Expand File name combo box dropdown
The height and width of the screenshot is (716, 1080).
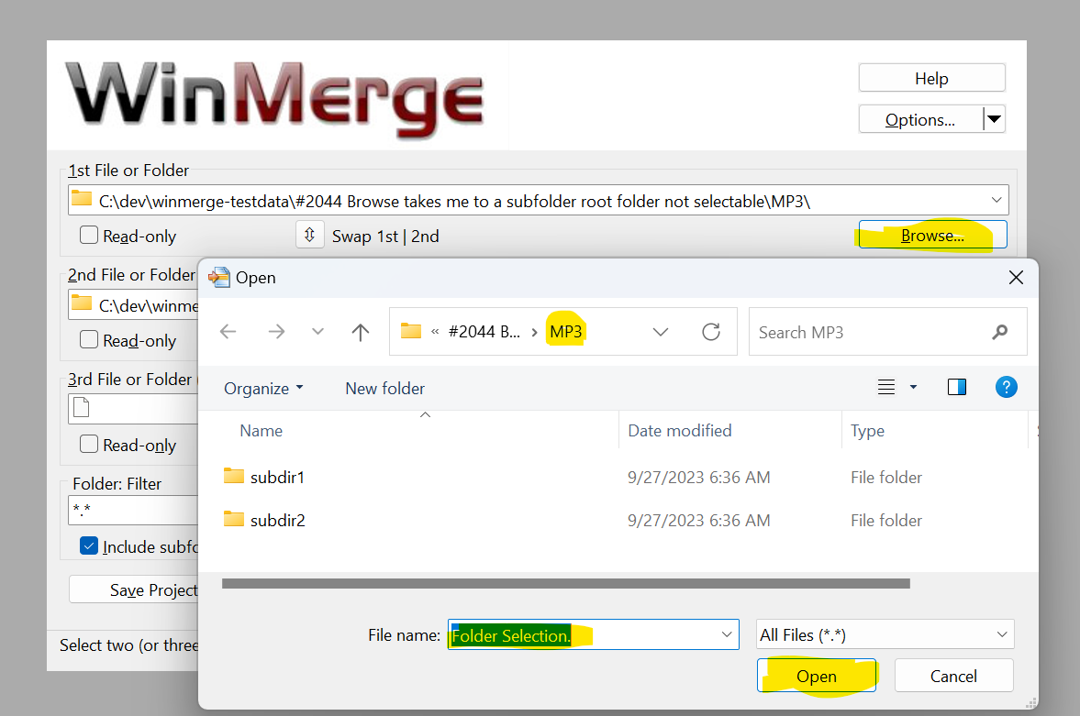[727, 634]
